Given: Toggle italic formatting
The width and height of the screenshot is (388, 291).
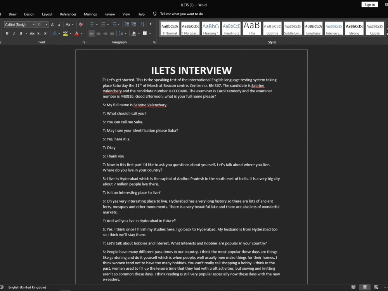Looking at the screenshot, I should coord(14,33).
